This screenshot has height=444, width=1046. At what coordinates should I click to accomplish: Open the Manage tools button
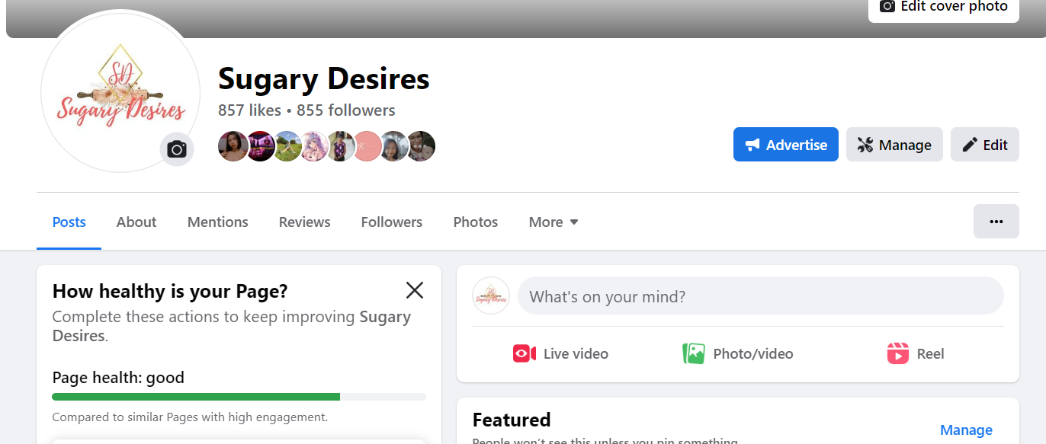894,145
